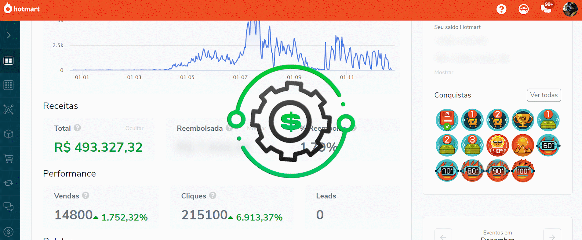This screenshot has height=240, width=582.
Task: Click help icon next to Vendas
Action: pos(86,196)
